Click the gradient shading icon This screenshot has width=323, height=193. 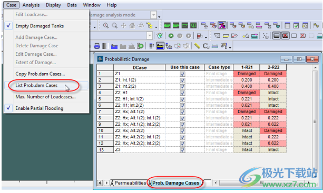point(105,46)
